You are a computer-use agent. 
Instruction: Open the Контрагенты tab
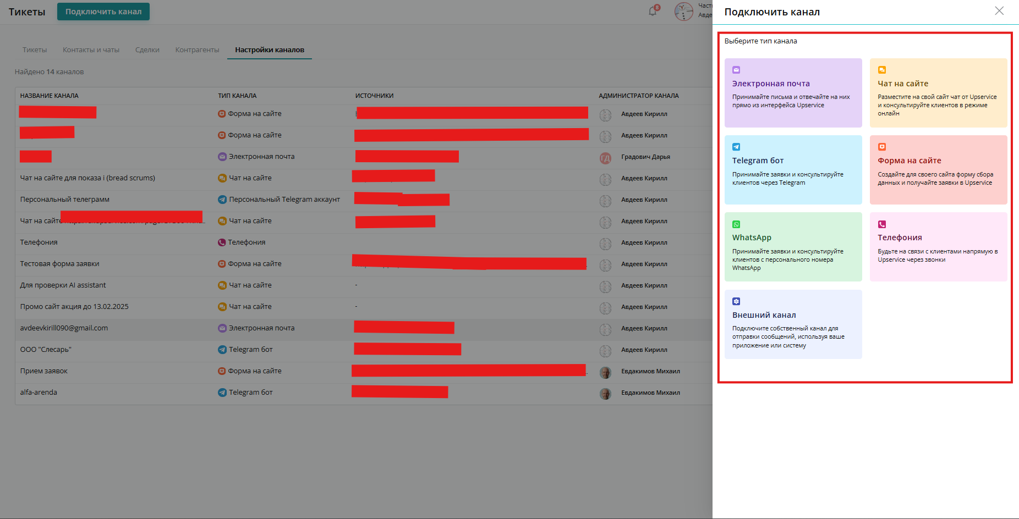[197, 50]
